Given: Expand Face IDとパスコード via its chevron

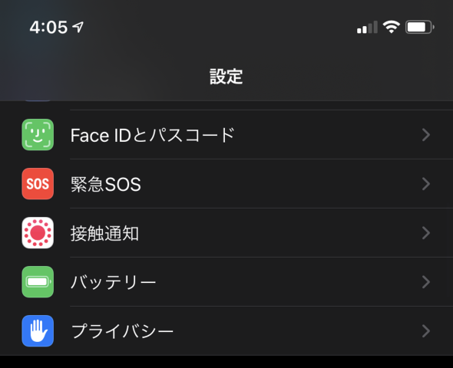Looking at the screenshot, I should (x=426, y=135).
